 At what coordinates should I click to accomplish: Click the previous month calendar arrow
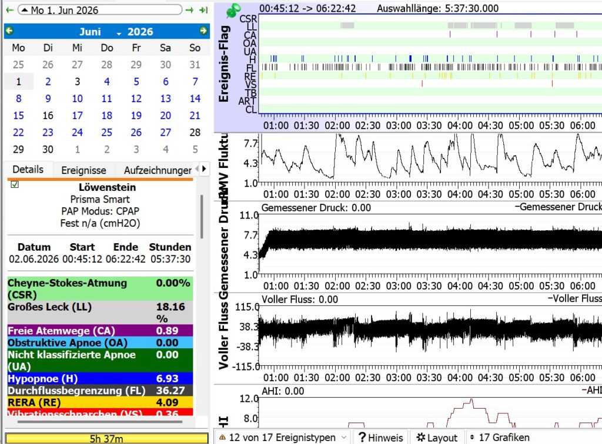click(9, 31)
